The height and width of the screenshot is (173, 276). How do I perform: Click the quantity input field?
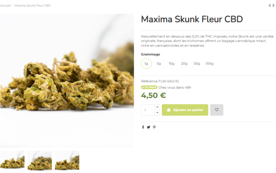coord(148,110)
